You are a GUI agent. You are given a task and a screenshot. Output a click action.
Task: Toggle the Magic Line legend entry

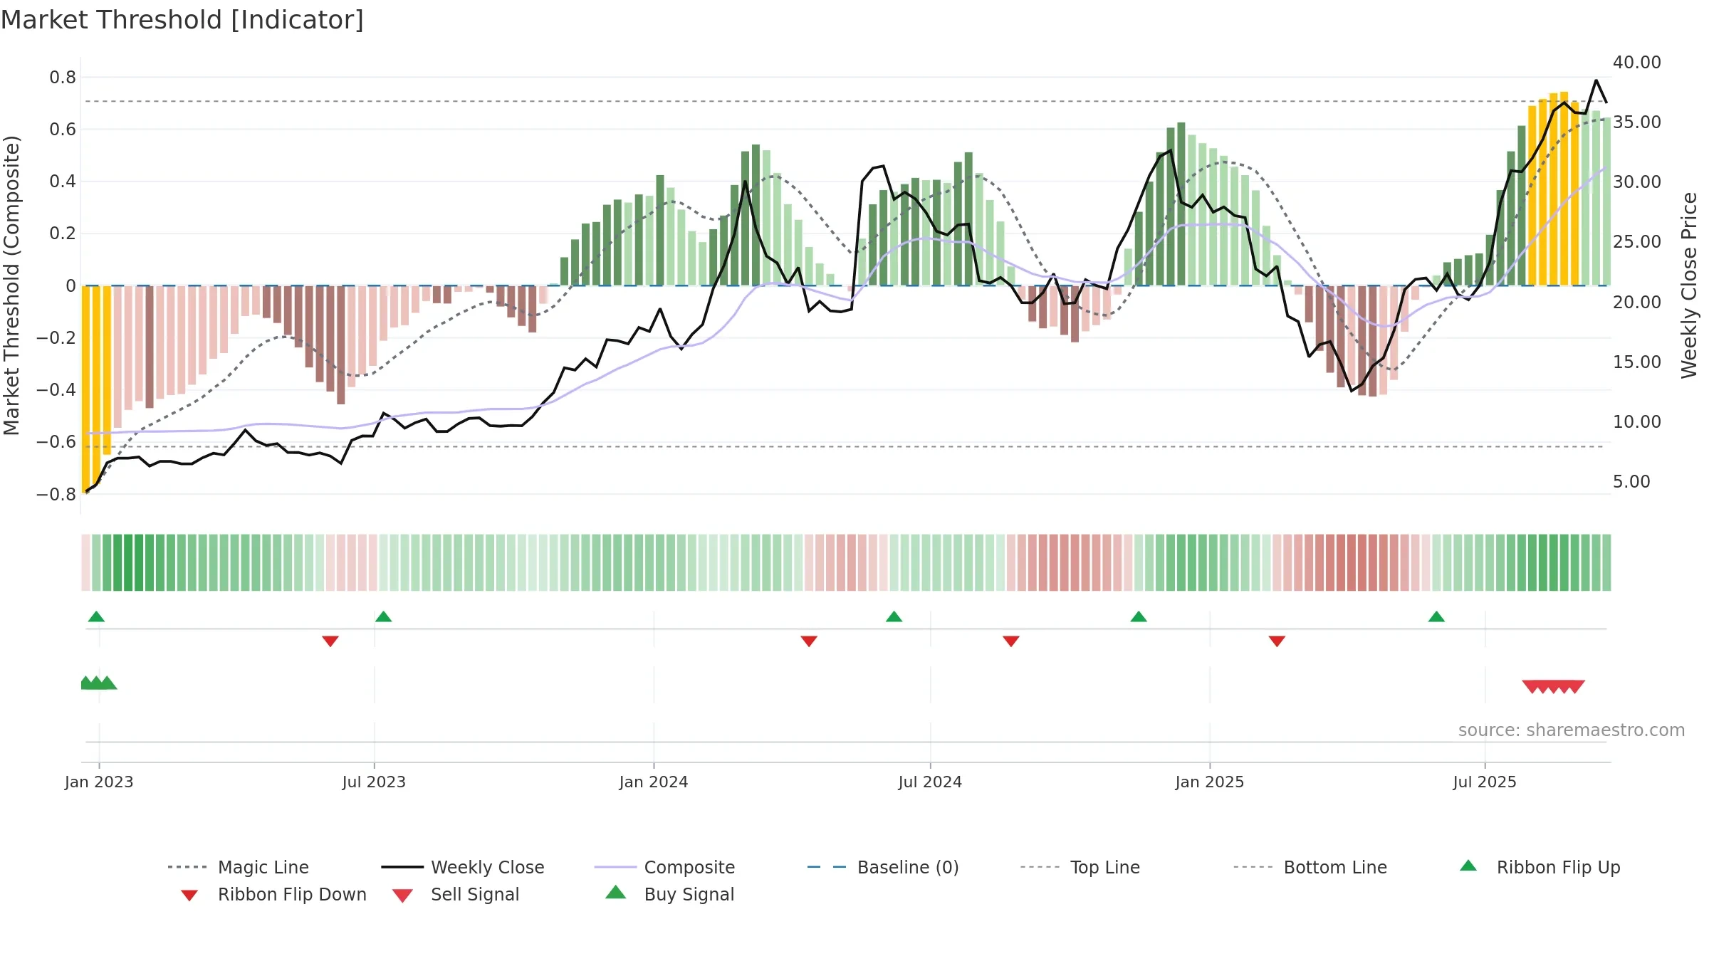[x=239, y=867]
